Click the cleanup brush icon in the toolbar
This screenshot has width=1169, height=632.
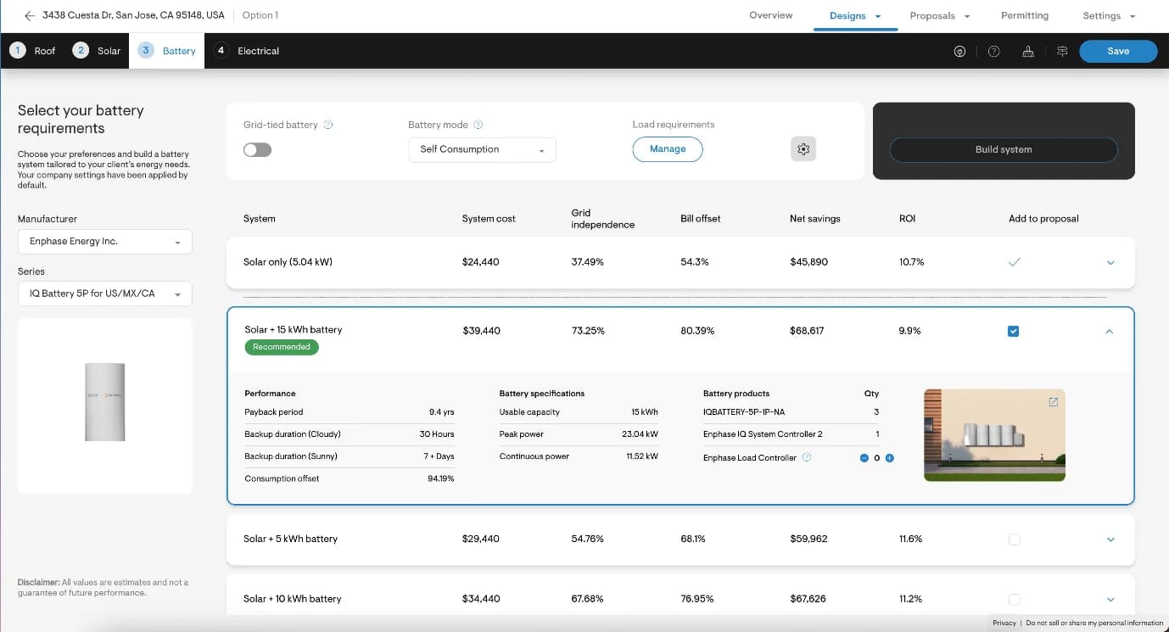[x=1028, y=51]
